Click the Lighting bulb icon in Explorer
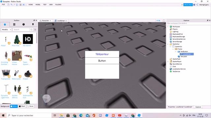 171,31
